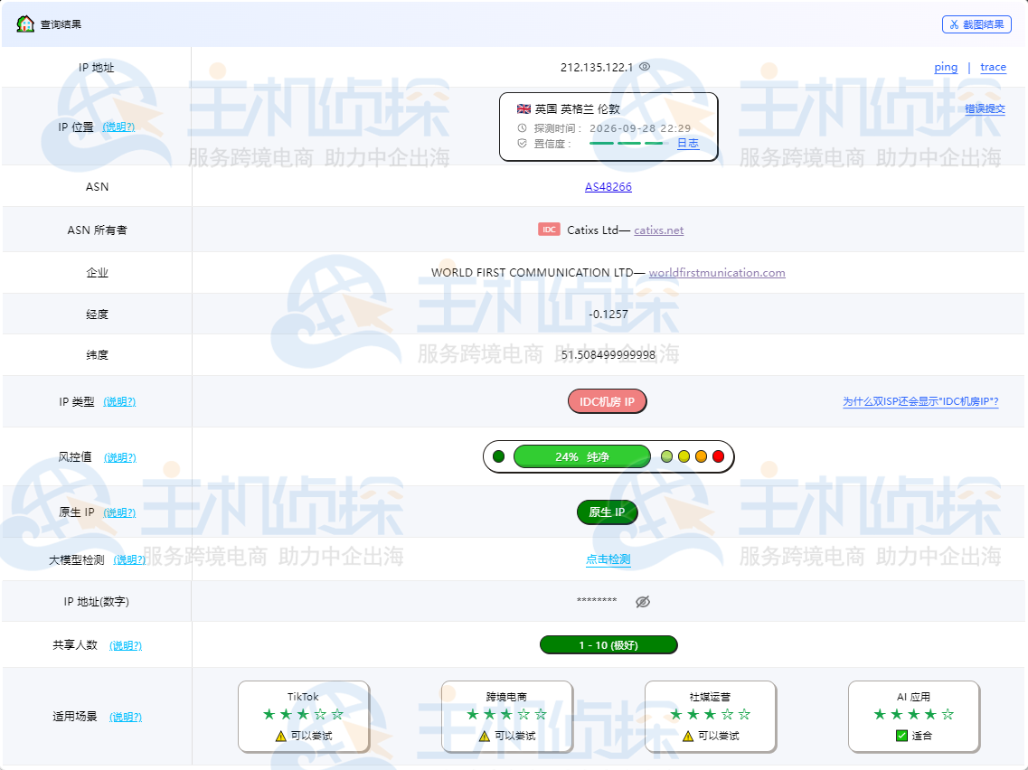Image resolution: width=1028 pixels, height=770 pixels.
Task: Click the IDC机房 IP badge
Action: (607, 401)
